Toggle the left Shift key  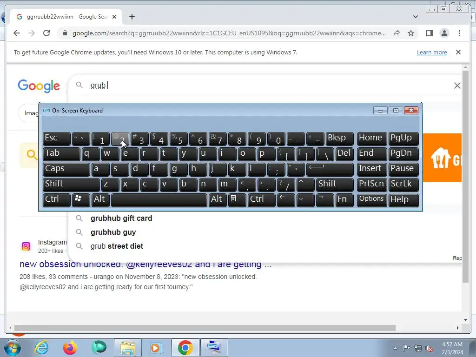tap(71, 185)
